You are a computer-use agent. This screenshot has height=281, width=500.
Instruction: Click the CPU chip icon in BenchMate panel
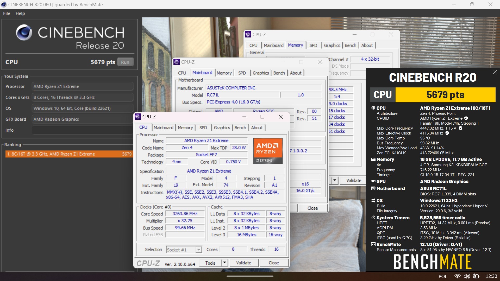coord(373,108)
